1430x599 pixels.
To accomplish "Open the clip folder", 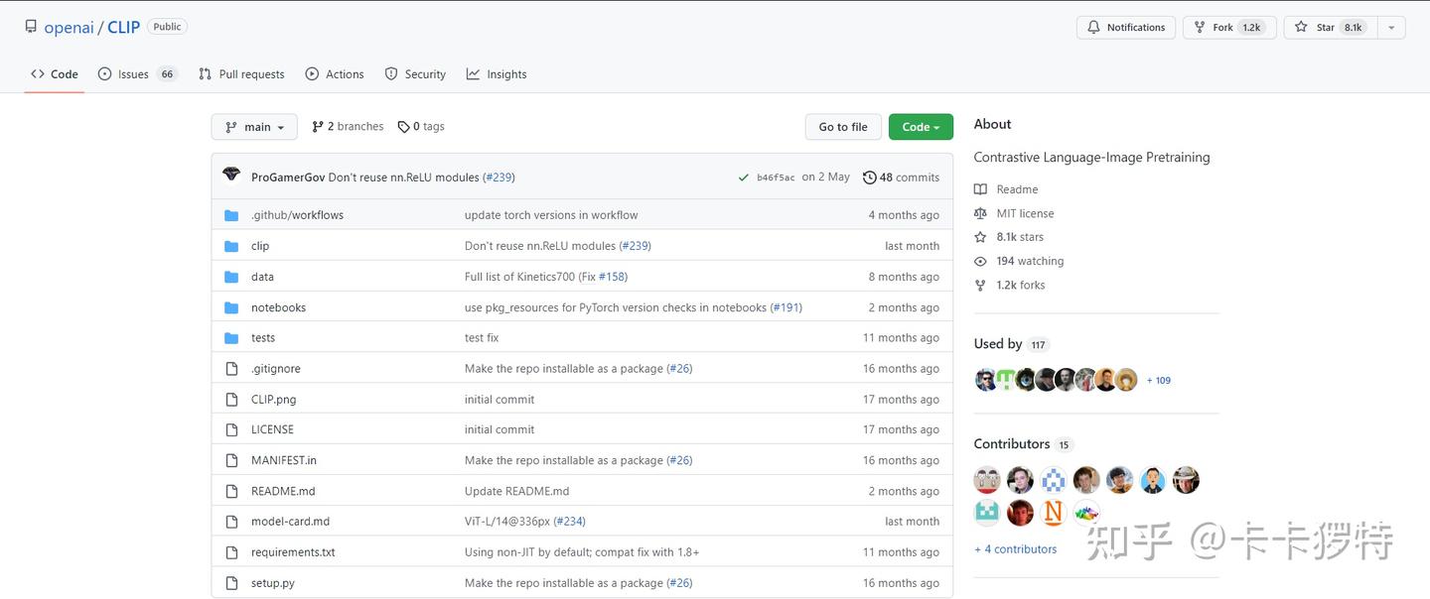I will [x=260, y=246].
